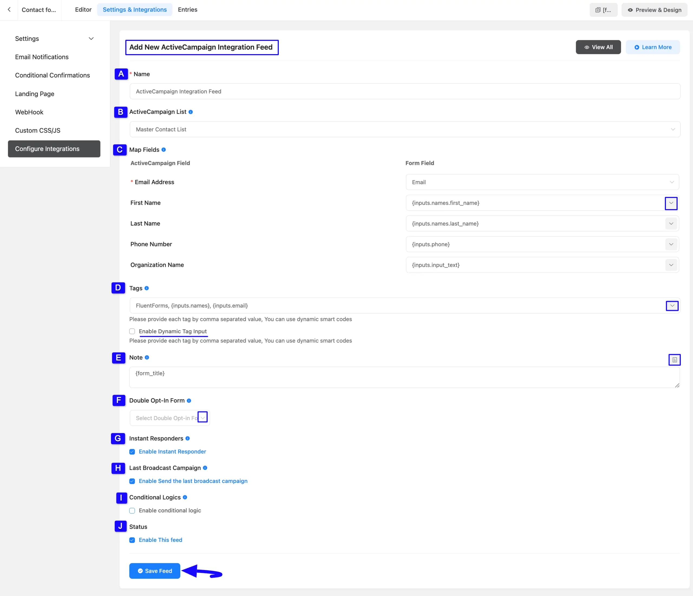This screenshot has width=693, height=596.
Task: Click info icon beside Instant Responders
Action: point(188,438)
